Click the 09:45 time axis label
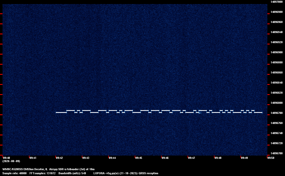Viewport: 285px width, 176px height. tap(139, 158)
